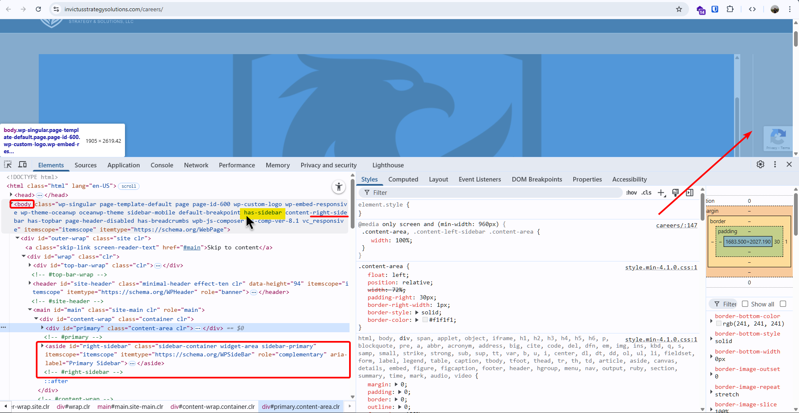Collapse the outer-wrap div node

coord(17,238)
